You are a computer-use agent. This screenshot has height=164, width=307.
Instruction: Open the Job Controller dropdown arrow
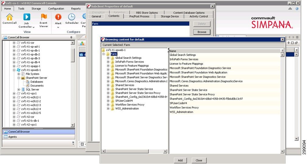[34, 27]
